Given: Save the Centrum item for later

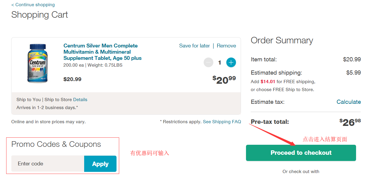Looking at the screenshot, I should tap(195, 46).
